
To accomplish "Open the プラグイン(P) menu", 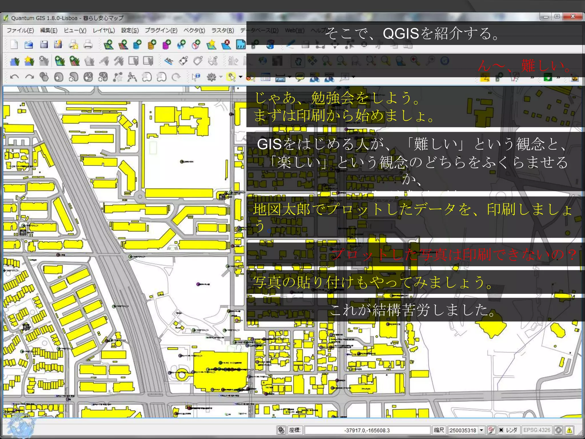I will pos(161,30).
